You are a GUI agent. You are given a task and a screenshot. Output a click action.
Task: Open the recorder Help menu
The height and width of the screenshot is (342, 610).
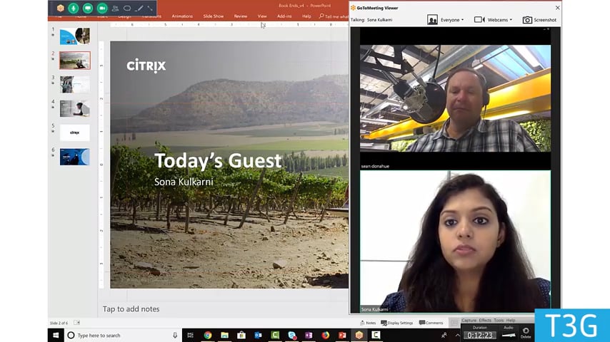point(511,320)
